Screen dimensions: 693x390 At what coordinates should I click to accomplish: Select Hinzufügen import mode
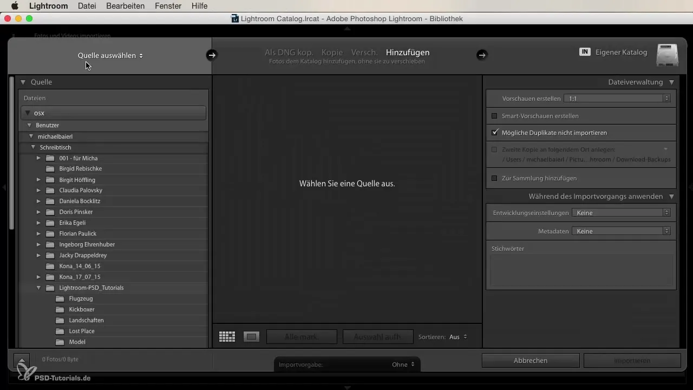408,53
